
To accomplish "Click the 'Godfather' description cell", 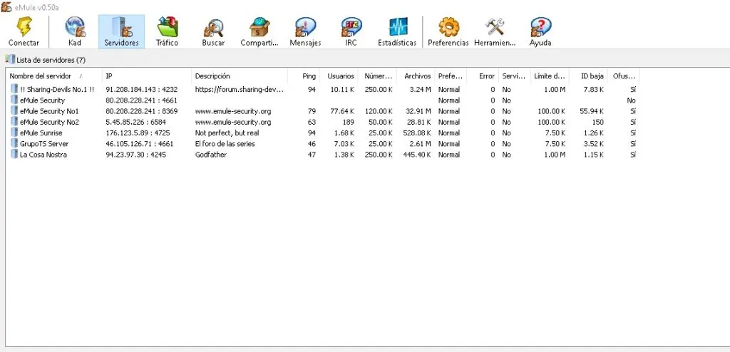I will click(x=211, y=154).
